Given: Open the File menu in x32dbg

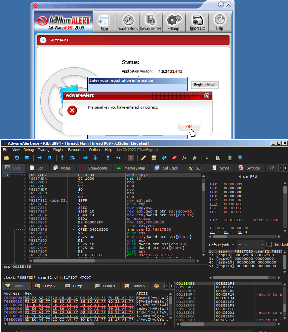Looking at the screenshot, I should [x=6, y=150].
